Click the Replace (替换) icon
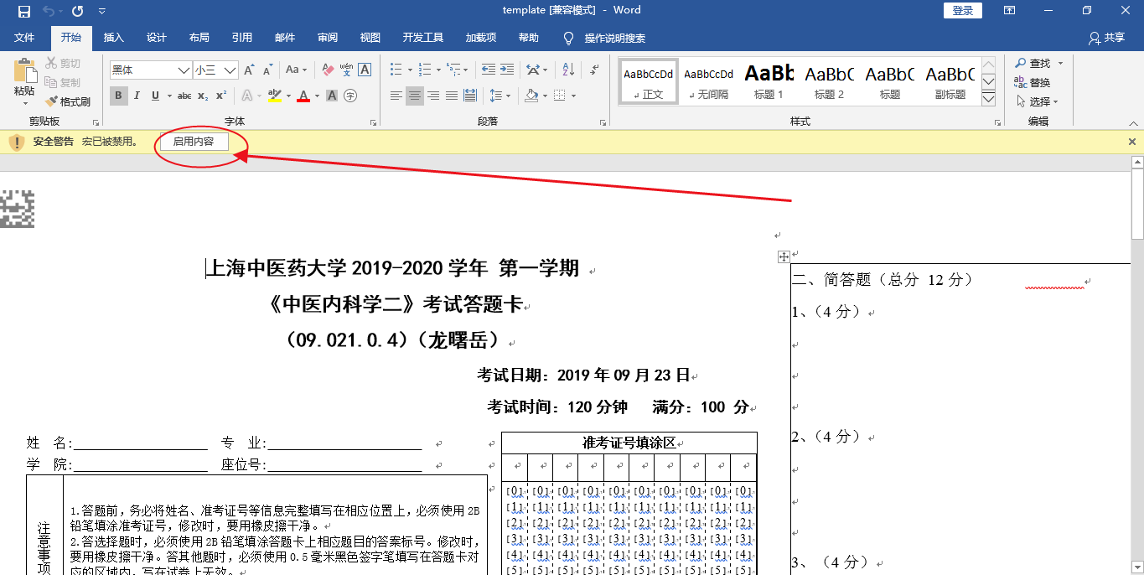This screenshot has width=1144, height=575. click(1032, 82)
